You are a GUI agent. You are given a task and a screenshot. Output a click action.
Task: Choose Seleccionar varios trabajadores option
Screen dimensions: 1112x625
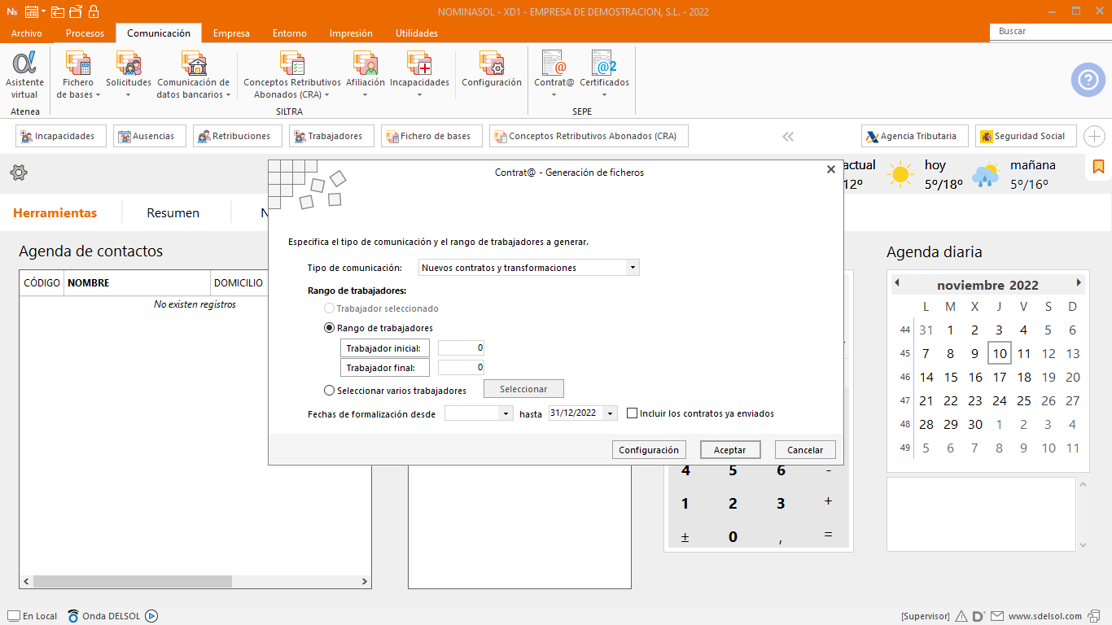click(330, 391)
